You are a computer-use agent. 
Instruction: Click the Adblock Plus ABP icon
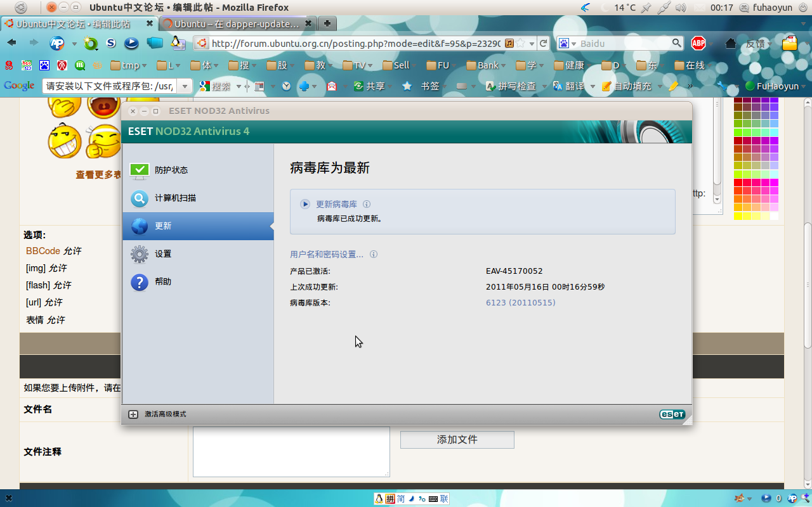(x=698, y=43)
